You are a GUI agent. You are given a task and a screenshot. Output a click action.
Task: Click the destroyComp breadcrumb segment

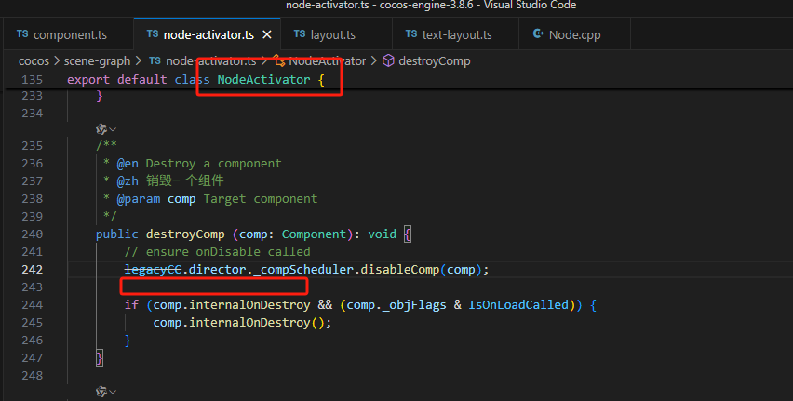point(435,61)
